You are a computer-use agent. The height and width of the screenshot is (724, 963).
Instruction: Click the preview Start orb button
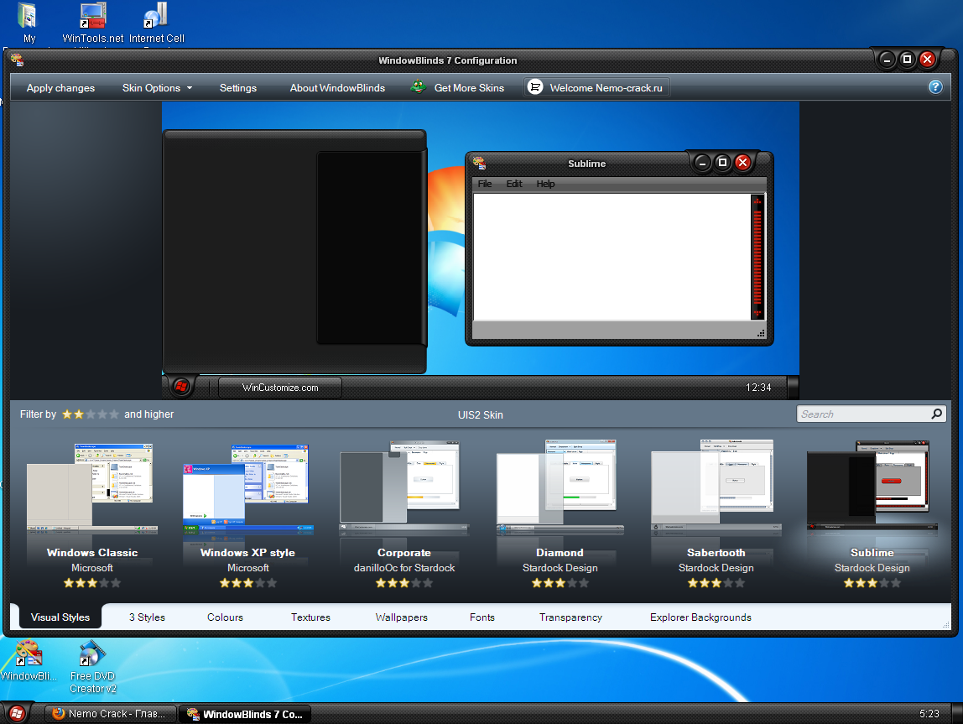click(x=181, y=386)
